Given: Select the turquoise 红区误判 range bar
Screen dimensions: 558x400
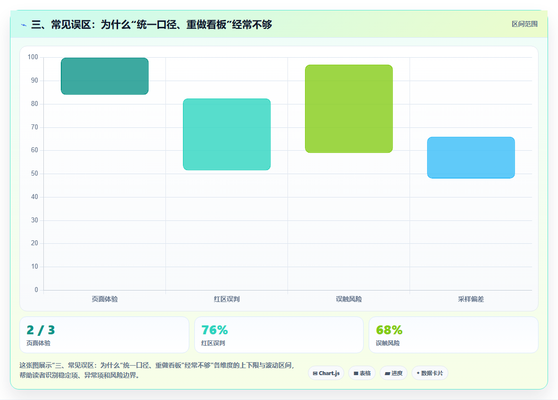Looking at the screenshot, I should (x=227, y=134).
